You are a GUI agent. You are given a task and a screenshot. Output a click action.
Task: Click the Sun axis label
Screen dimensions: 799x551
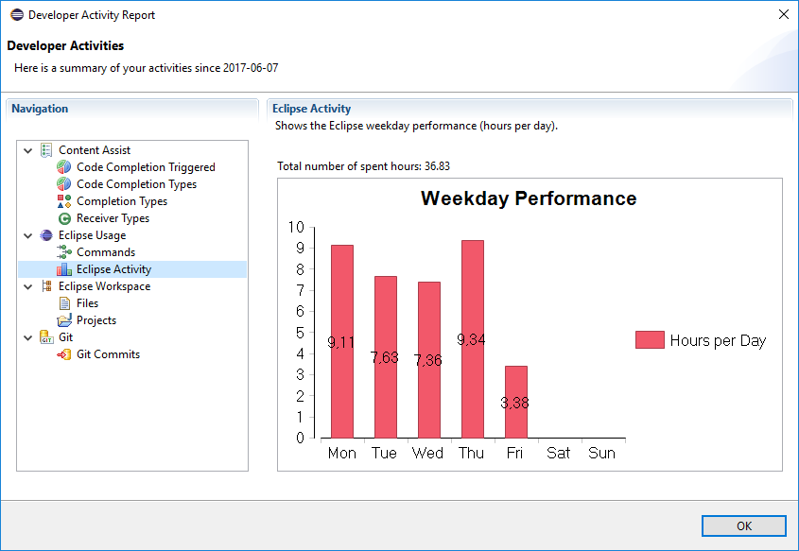[601, 453]
